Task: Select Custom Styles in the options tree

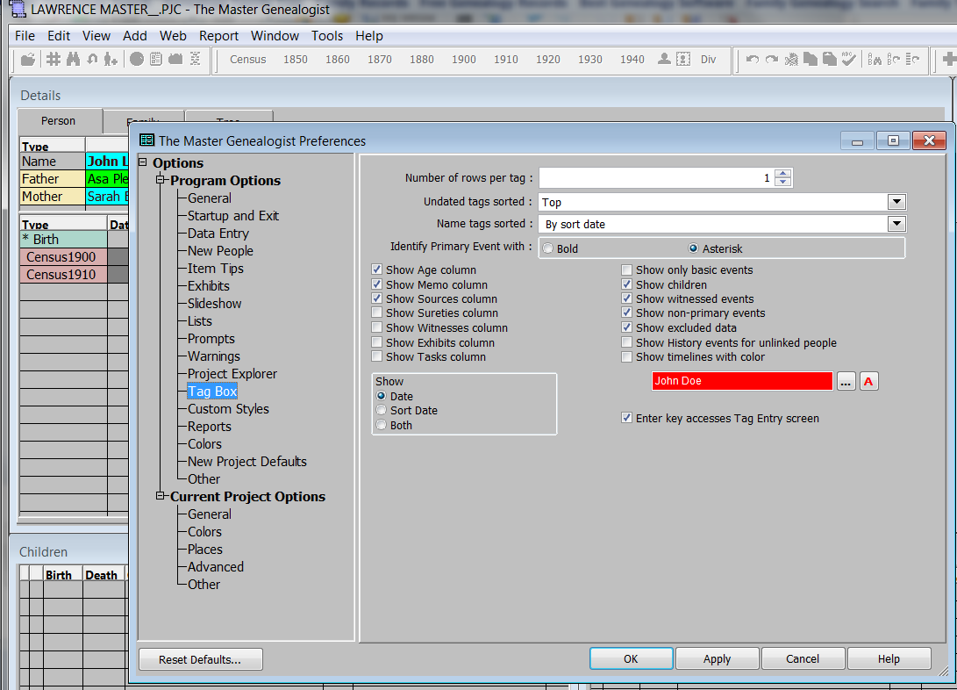Action: point(228,409)
